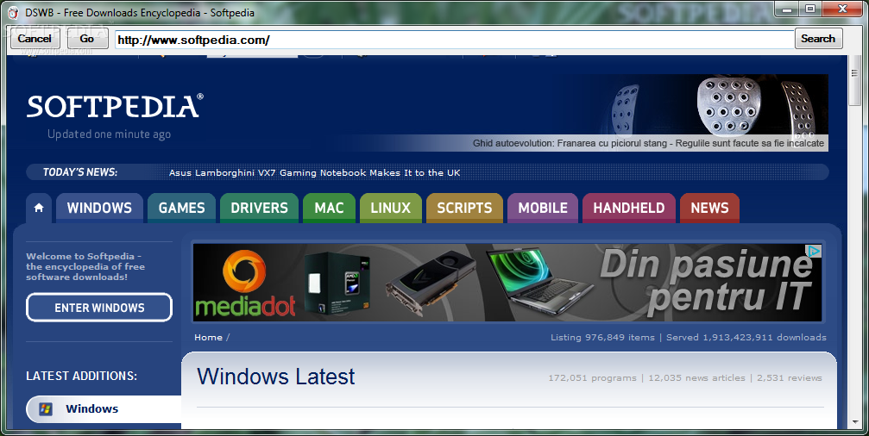
Task: Click the ENTER WINDOWS button
Action: pyautogui.click(x=99, y=308)
